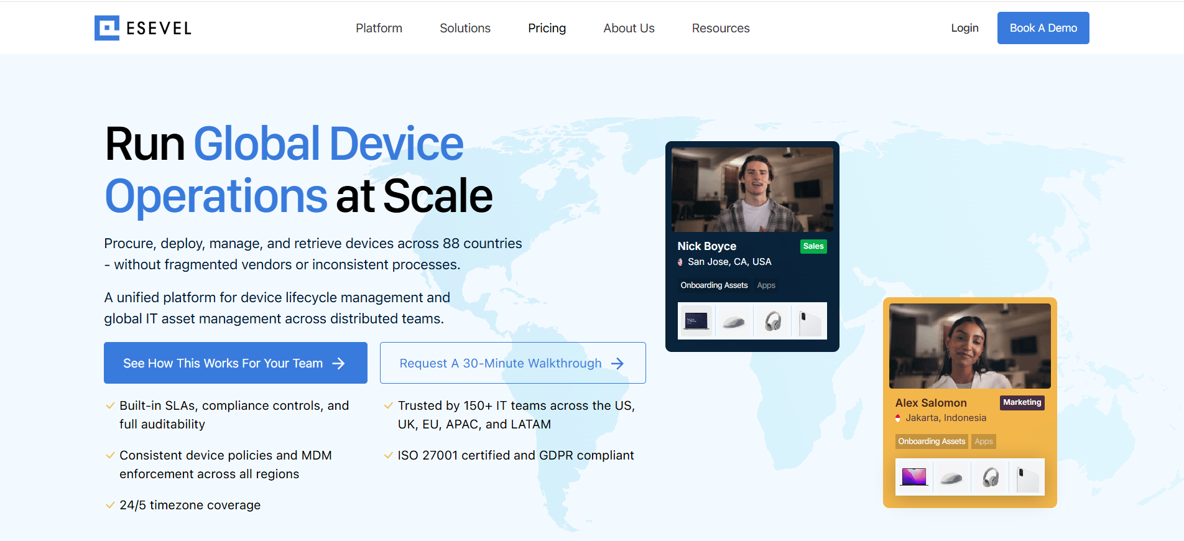Open the About Us menu
The height and width of the screenshot is (541, 1184).
tap(629, 28)
